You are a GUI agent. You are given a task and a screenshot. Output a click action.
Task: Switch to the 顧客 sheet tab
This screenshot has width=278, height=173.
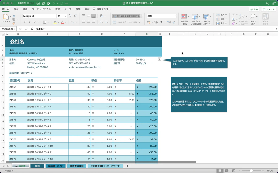coord(37,166)
